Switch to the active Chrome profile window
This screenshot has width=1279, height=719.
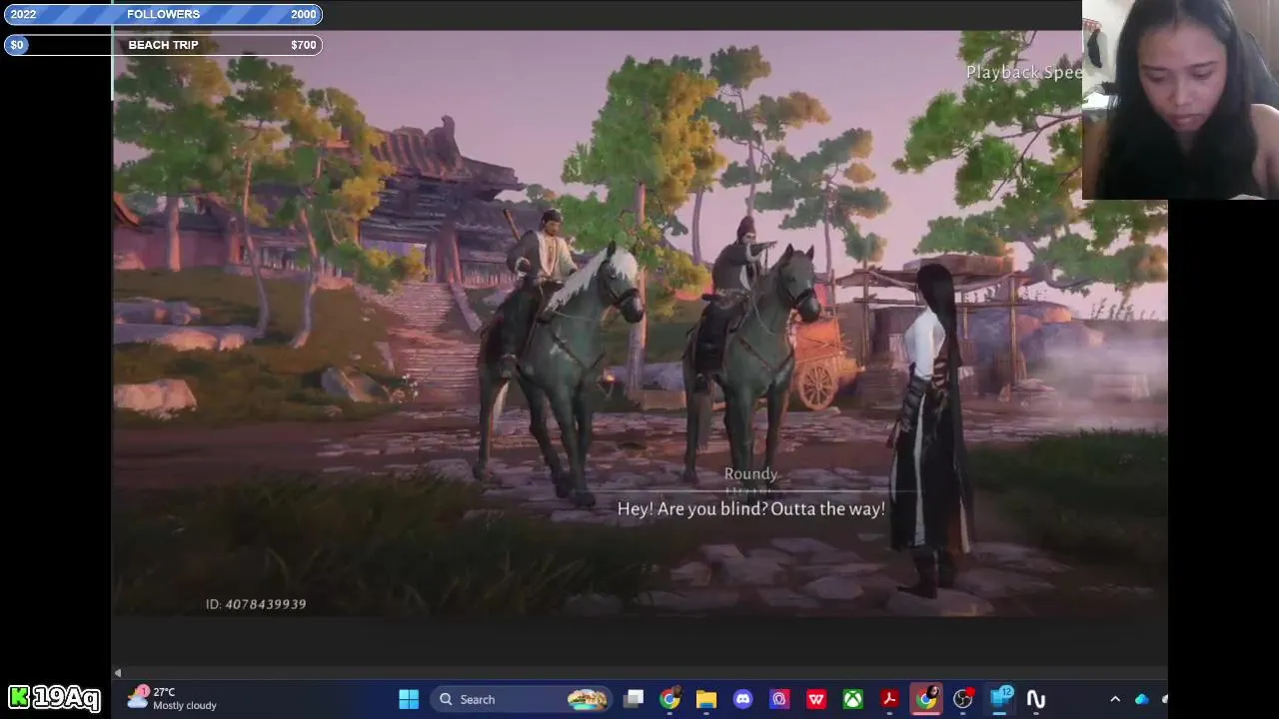[926, 698]
